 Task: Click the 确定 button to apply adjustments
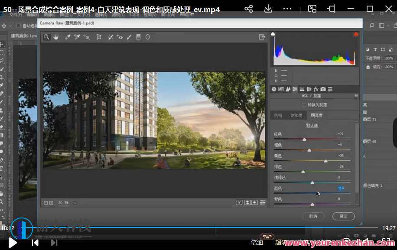pyautogui.click(x=344, y=216)
